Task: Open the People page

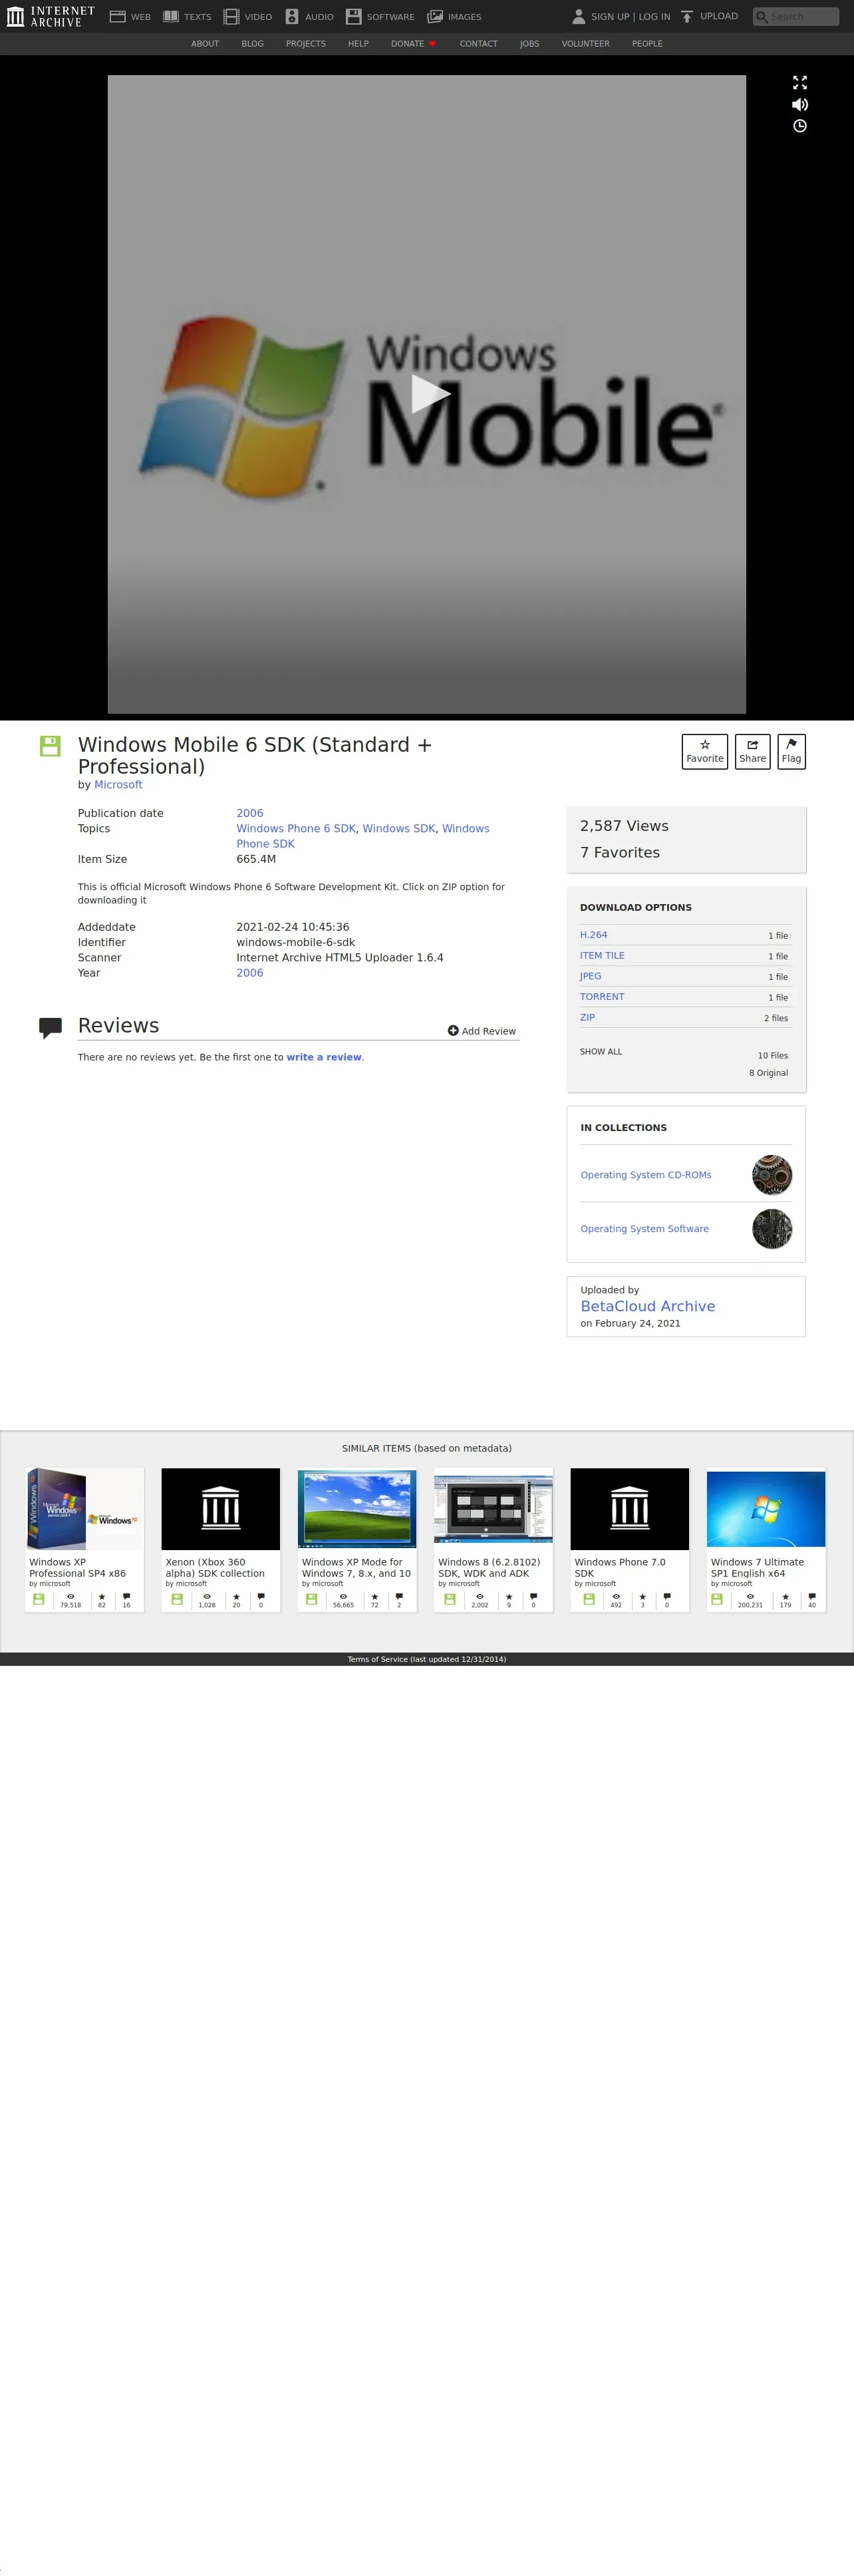Action: 647,44
